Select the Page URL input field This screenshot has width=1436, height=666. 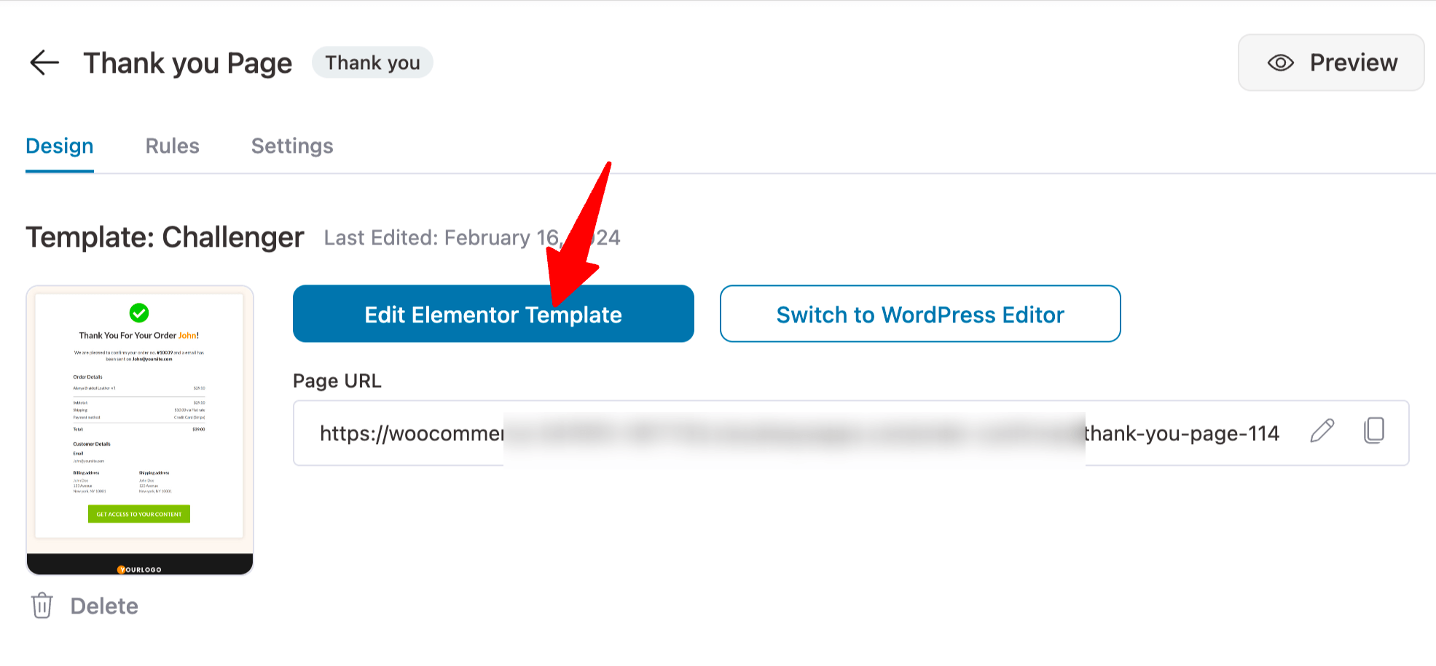tap(729, 432)
